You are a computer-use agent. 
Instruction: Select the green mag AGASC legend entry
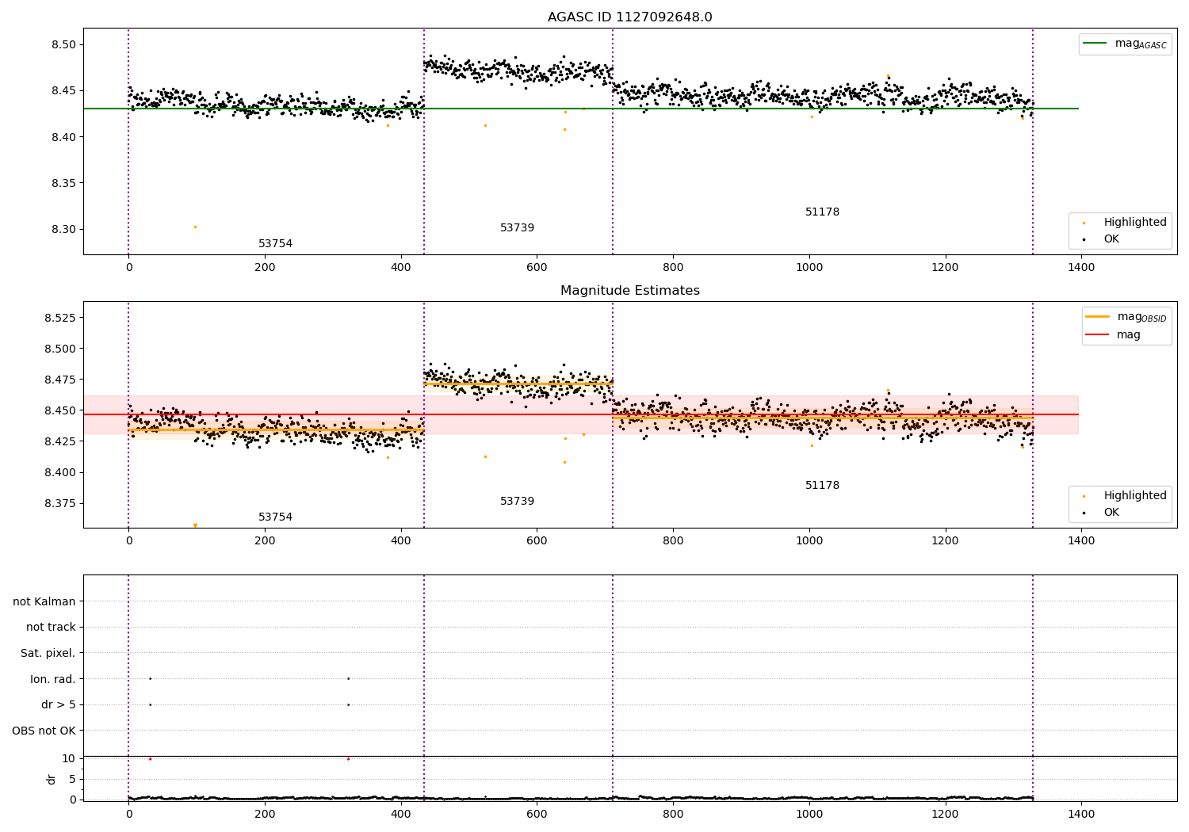1126,44
